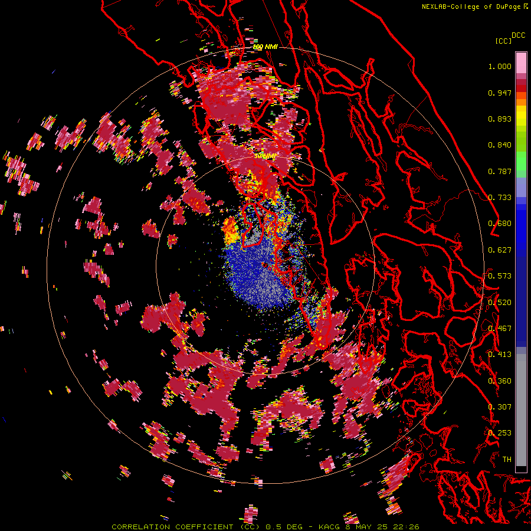This screenshot has width=531, height=531.
Task: Click the 0.573 scale value
Action: click(x=500, y=276)
